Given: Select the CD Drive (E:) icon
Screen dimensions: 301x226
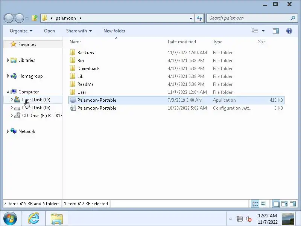Looking at the screenshot, I should click(17, 115).
